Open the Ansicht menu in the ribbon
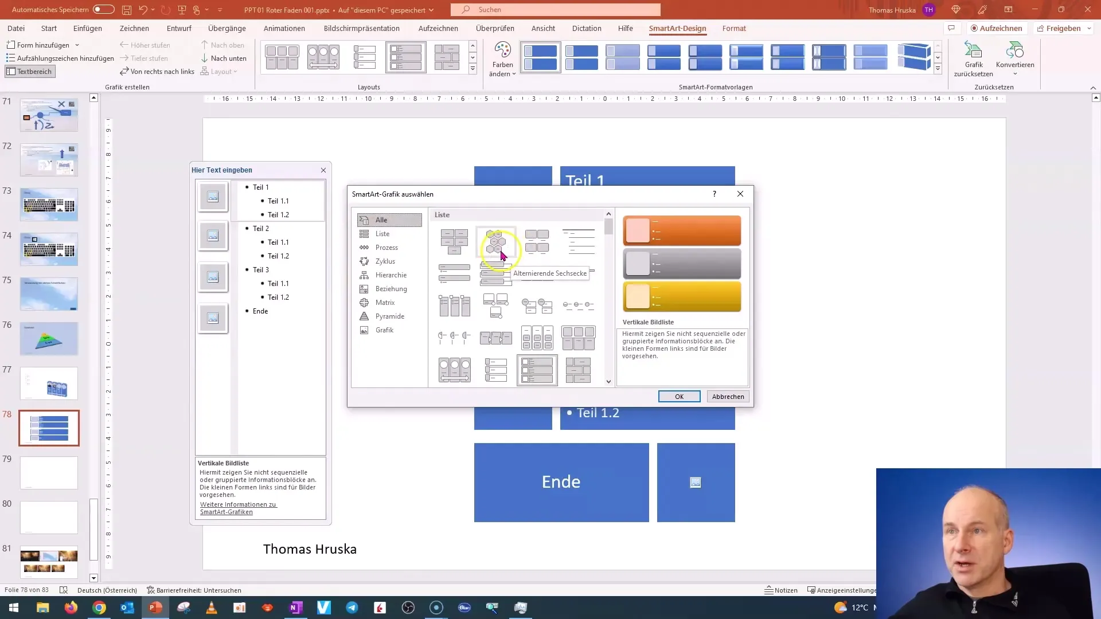Screen dimensions: 1101x619 544,28
